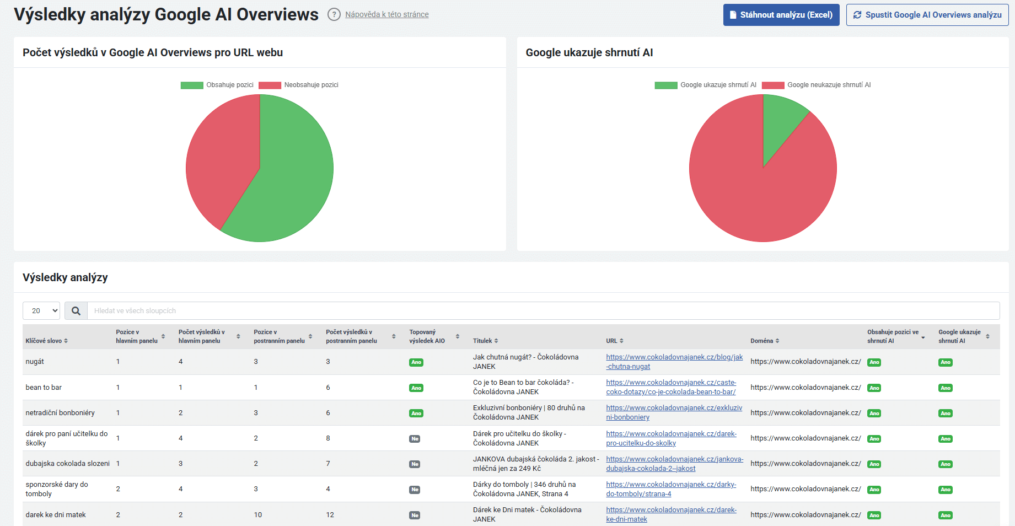Sort by URL column arrows
This screenshot has width=1015, height=526.
(x=621, y=341)
